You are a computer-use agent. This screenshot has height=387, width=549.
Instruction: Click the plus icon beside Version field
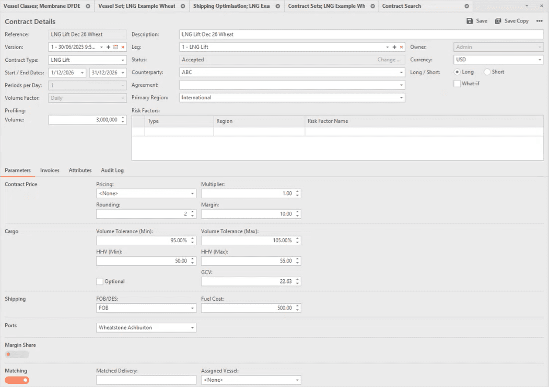[108, 47]
